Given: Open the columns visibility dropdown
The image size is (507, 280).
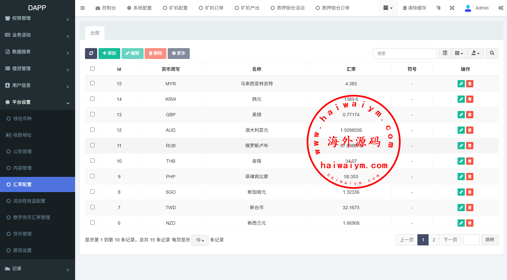Looking at the screenshot, I should [x=459, y=53].
